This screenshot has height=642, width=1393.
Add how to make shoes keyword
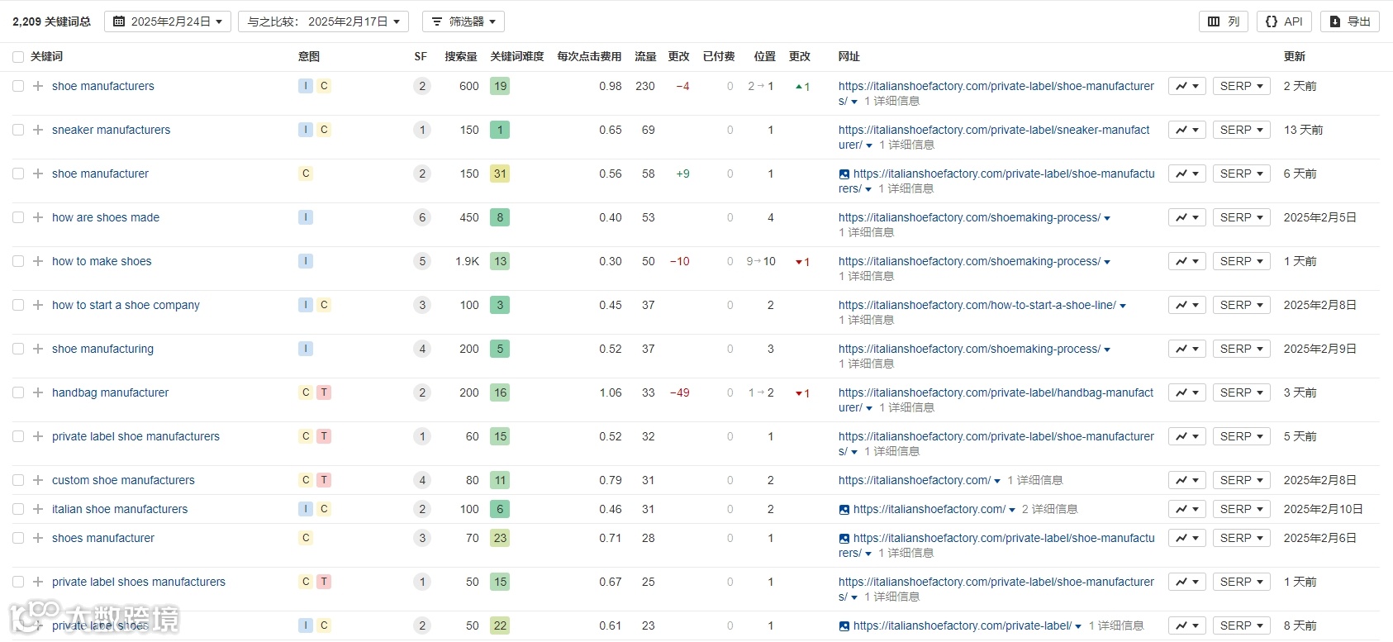pyautogui.click(x=38, y=261)
